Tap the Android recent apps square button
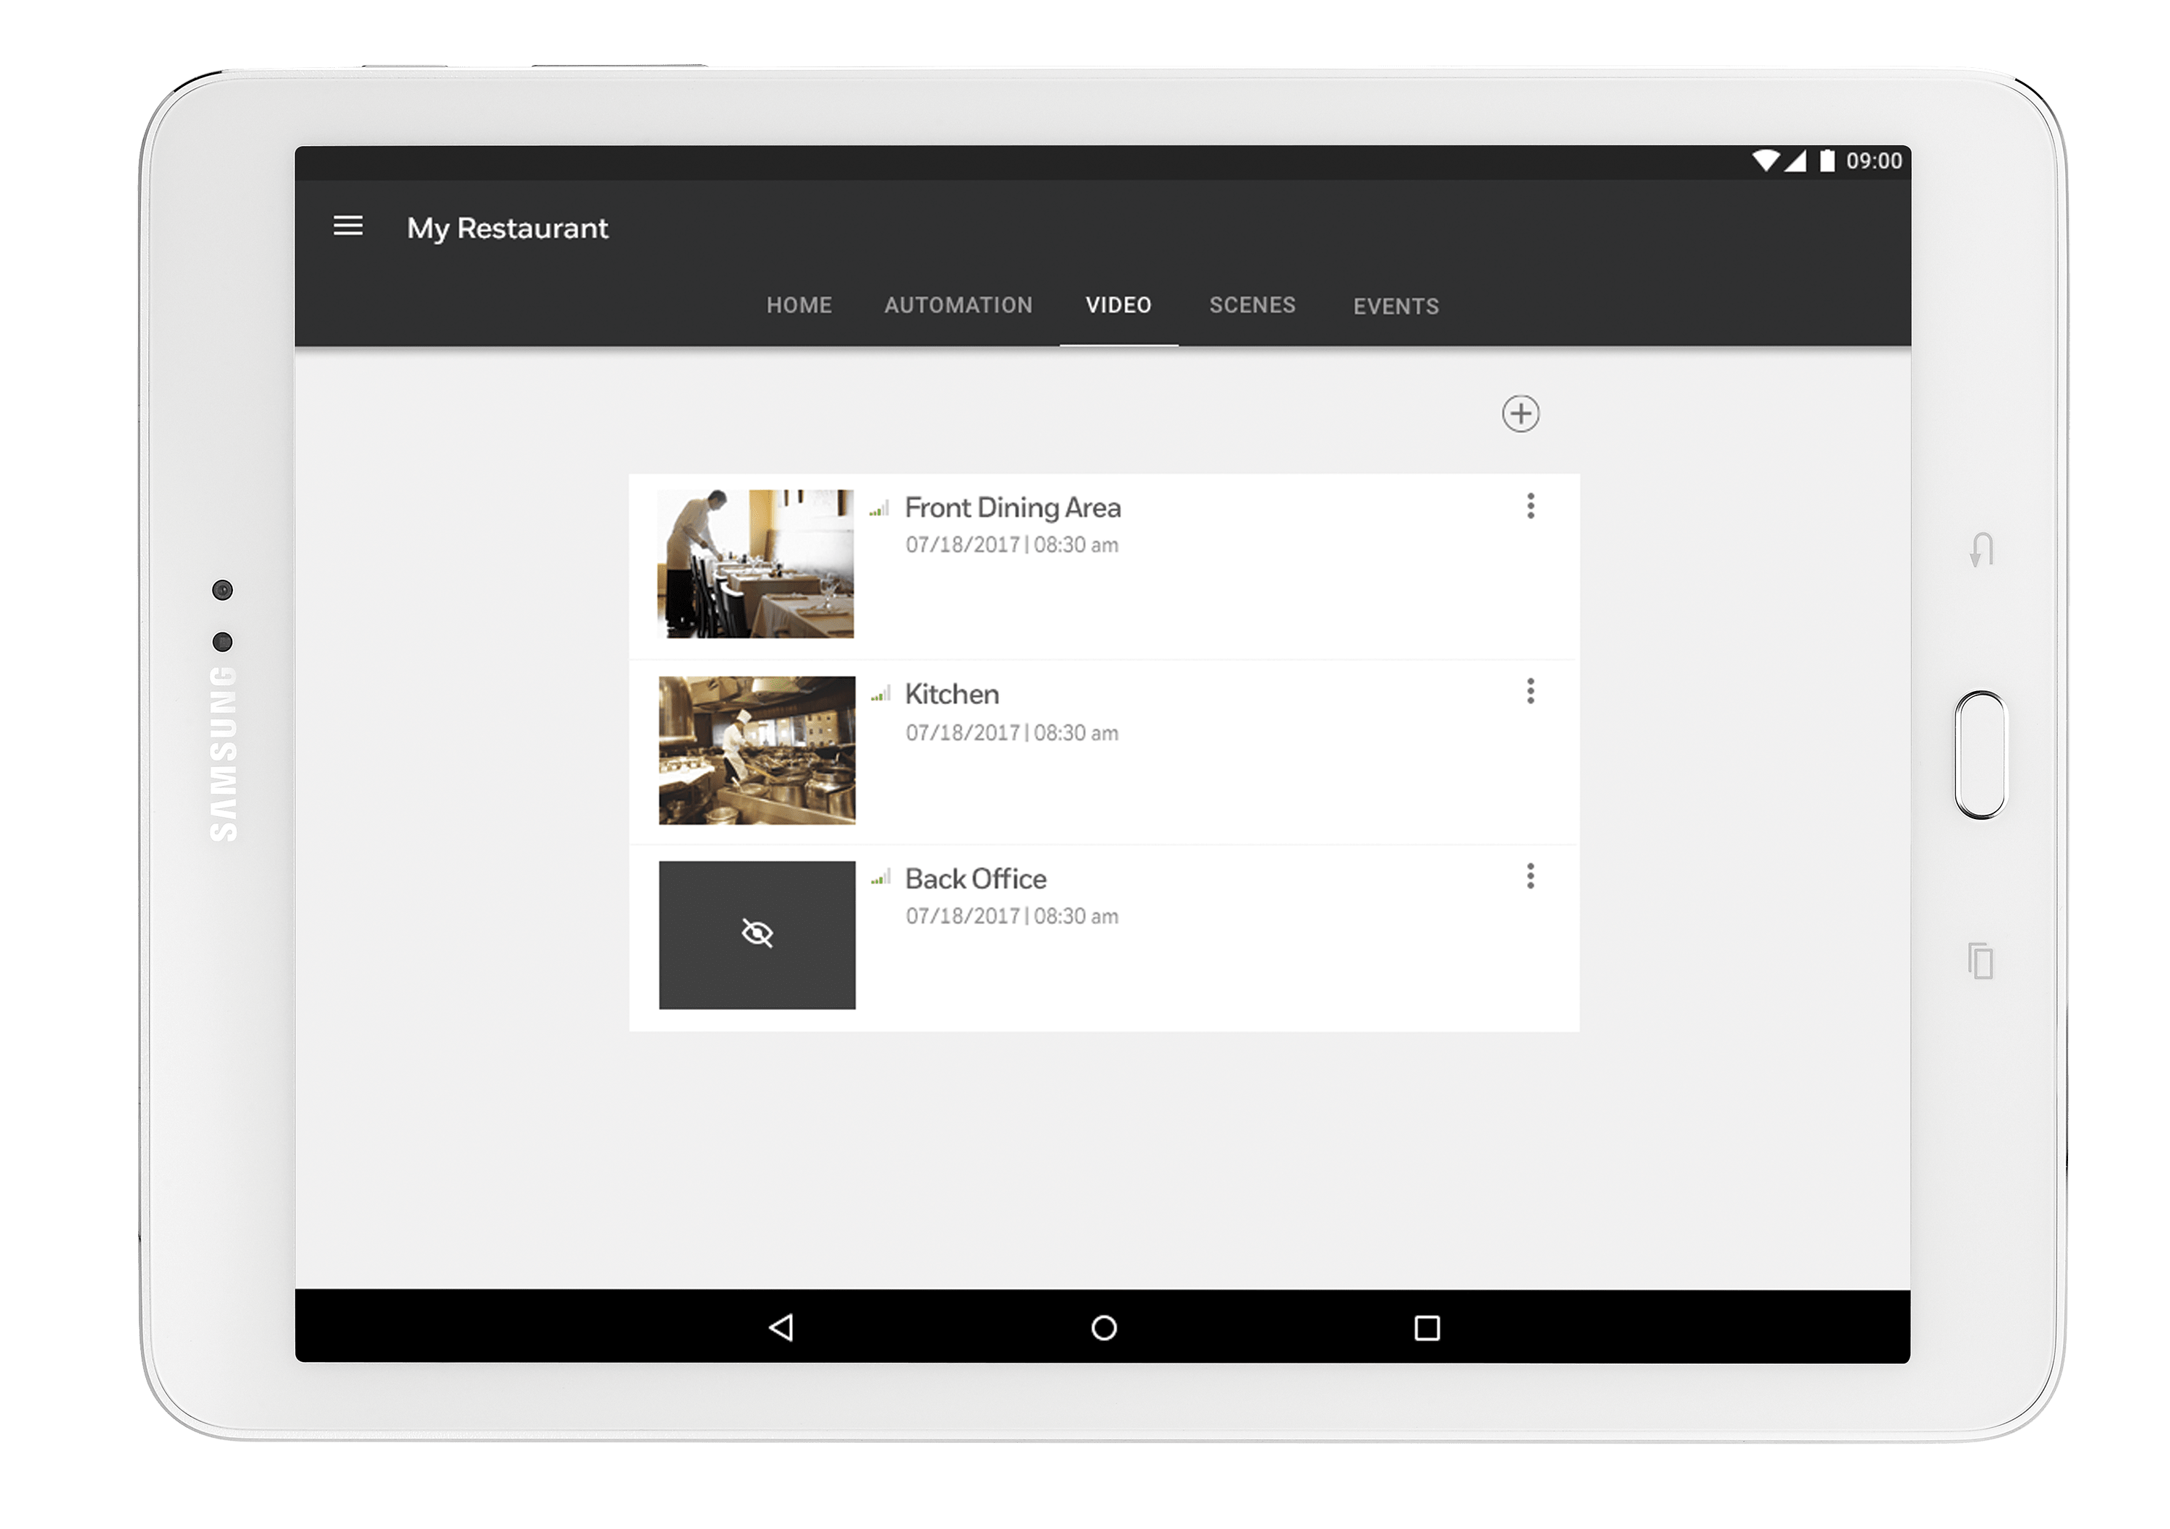Screen dimensions: 2170x1529 pyautogui.click(x=1427, y=1328)
